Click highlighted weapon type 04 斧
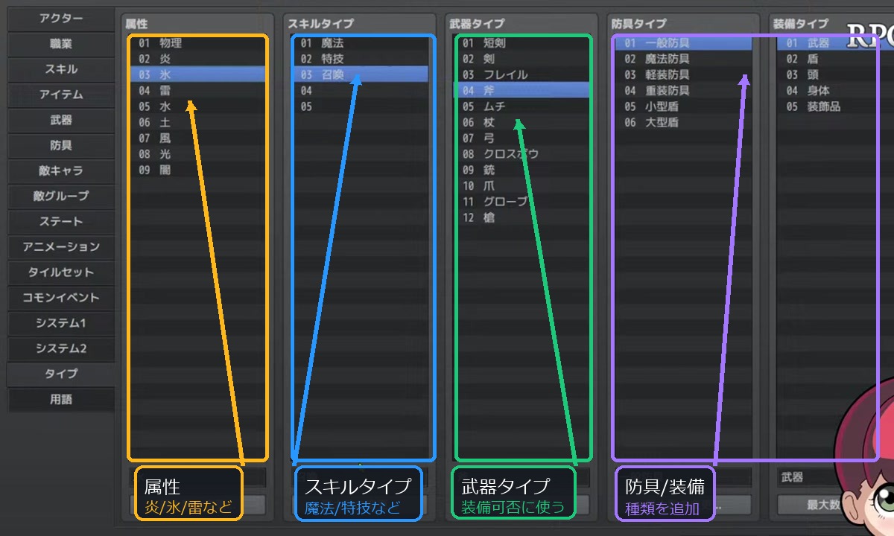The width and height of the screenshot is (894, 536). (x=522, y=90)
